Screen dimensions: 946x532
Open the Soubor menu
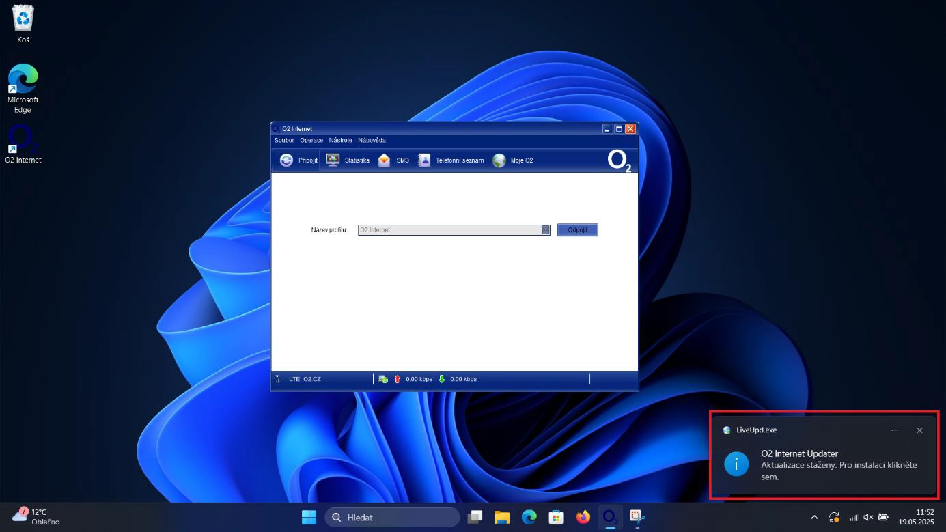pyautogui.click(x=284, y=141)
